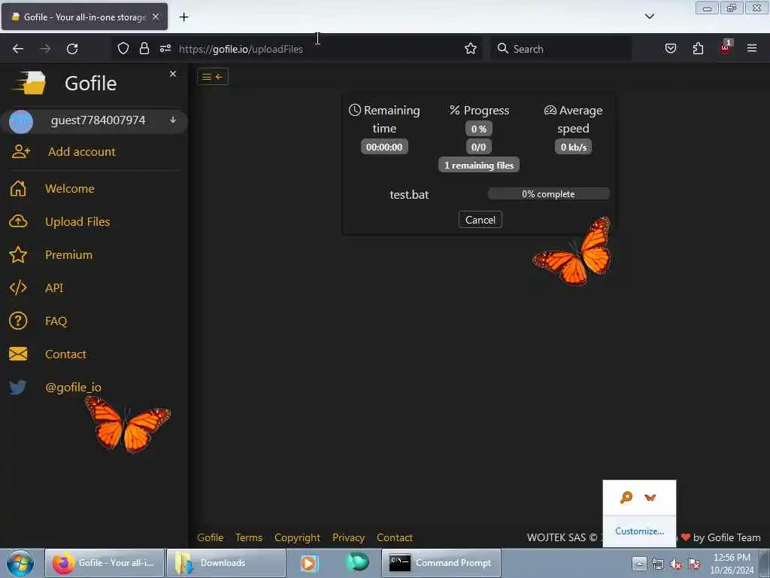
Task: Open Upload Files in the sidebar
Action: [x=77, y=222]
